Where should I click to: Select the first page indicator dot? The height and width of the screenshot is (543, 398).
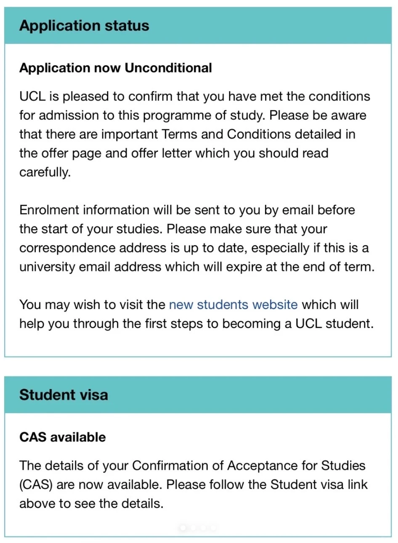pyautogui.click(x=183, y=528)
